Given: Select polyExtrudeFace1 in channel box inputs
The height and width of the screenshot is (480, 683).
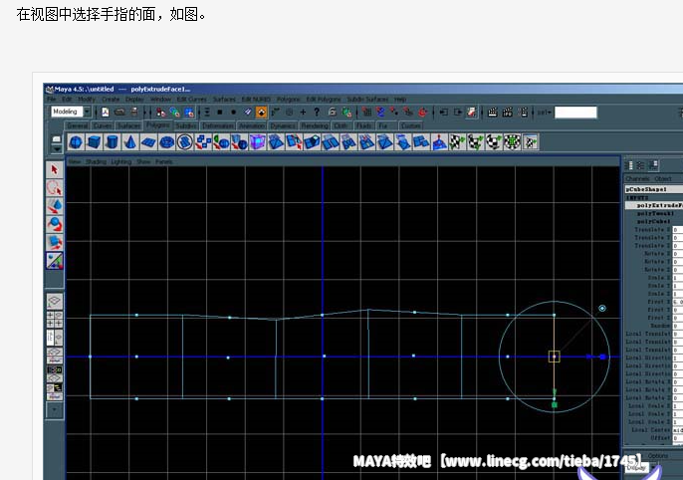Looking at the screenshot, I should pos(654,205).
